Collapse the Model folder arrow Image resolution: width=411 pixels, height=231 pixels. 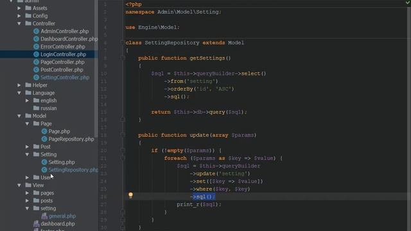(19, 116)
